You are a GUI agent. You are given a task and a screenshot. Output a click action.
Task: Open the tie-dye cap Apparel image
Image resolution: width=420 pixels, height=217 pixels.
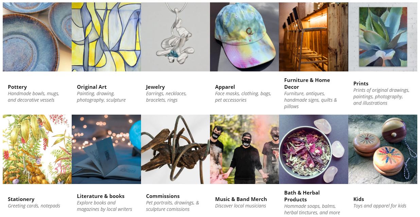[244, 37]
